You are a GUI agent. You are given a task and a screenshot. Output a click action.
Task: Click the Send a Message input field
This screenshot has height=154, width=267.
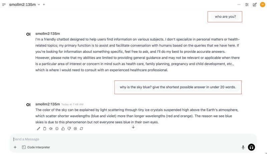click(127, 139)
